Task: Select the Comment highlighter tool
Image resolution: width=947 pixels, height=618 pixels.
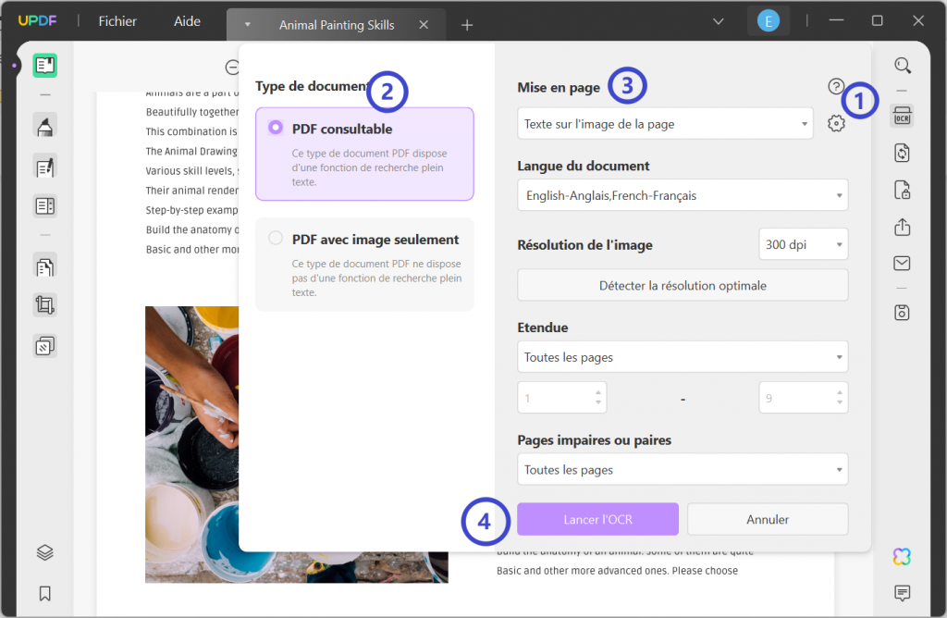Action: coord(44,124)
